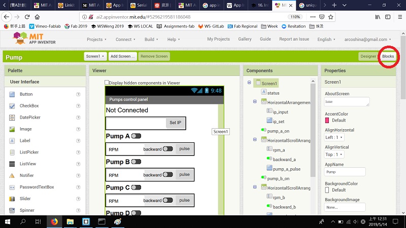406x228 pixels.
Task: Select the ListView palette icon
Action: point(12,164)
